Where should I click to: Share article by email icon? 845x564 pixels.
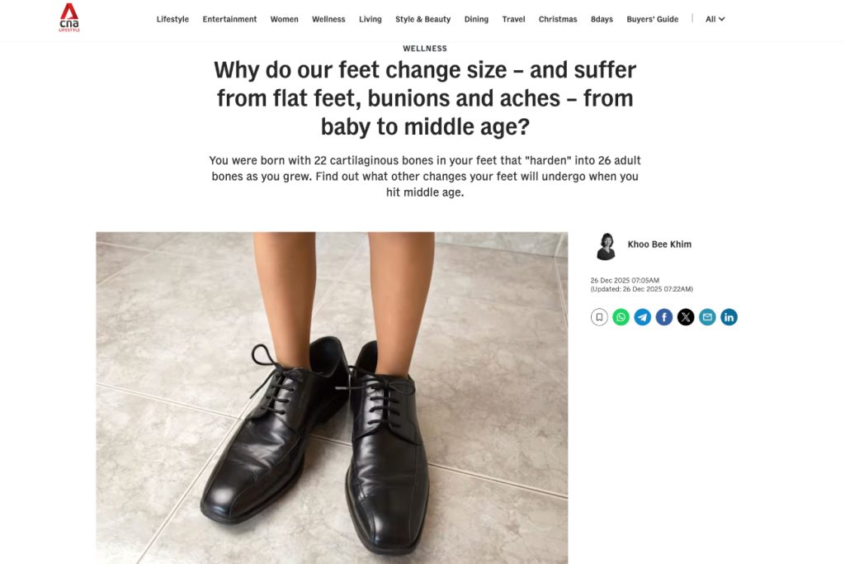(707, 317)
